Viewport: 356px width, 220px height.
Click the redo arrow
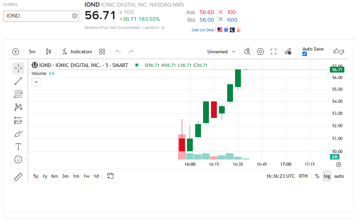(x=131, y=52)
